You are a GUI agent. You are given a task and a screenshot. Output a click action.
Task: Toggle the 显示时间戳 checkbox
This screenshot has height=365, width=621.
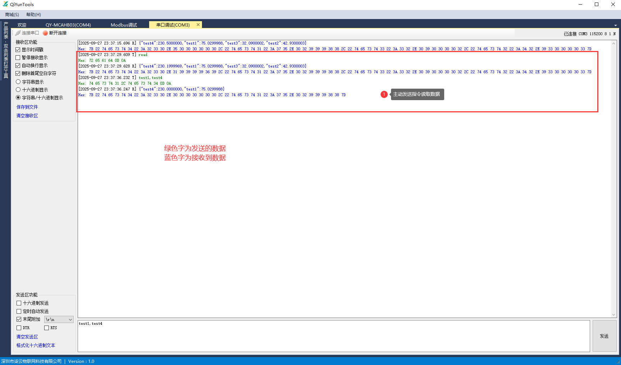(18, 50)
